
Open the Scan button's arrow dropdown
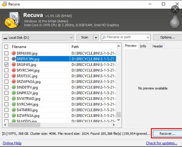coord(96,37)
